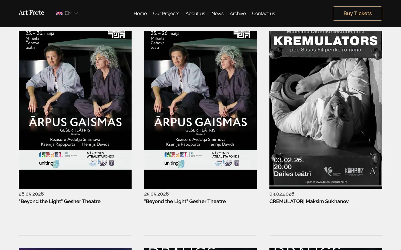The width and height of the screenshot is (401, 250).
Task: Click the Buy Tickets button
Action: [x=358, y=13]
